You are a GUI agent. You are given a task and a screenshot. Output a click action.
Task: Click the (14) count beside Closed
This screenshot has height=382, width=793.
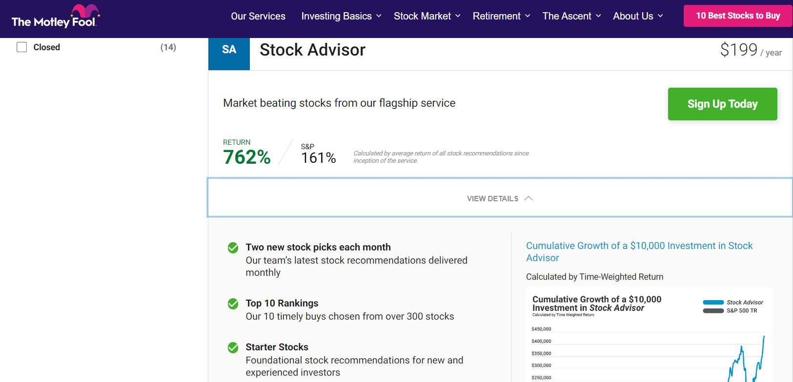168,47
